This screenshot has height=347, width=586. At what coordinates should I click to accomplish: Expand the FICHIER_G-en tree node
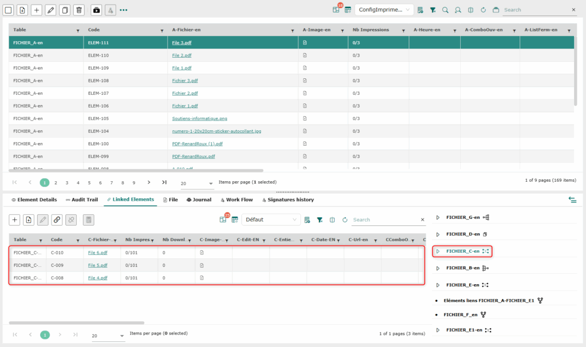437,217
